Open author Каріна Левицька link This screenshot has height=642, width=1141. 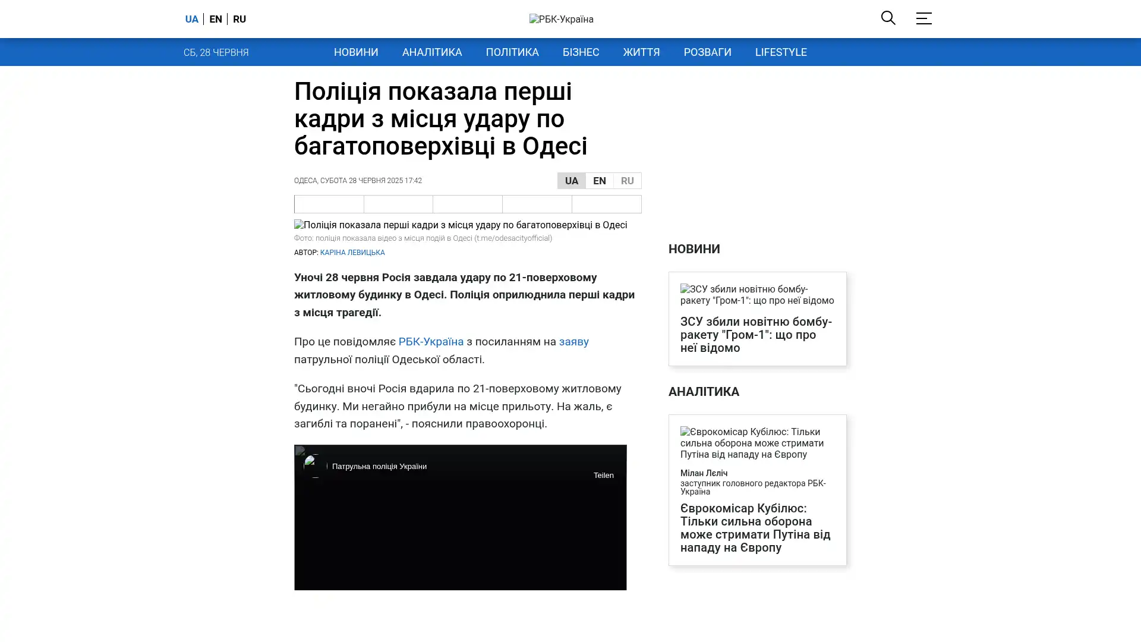pyautogui.click(x=352, y=253)
